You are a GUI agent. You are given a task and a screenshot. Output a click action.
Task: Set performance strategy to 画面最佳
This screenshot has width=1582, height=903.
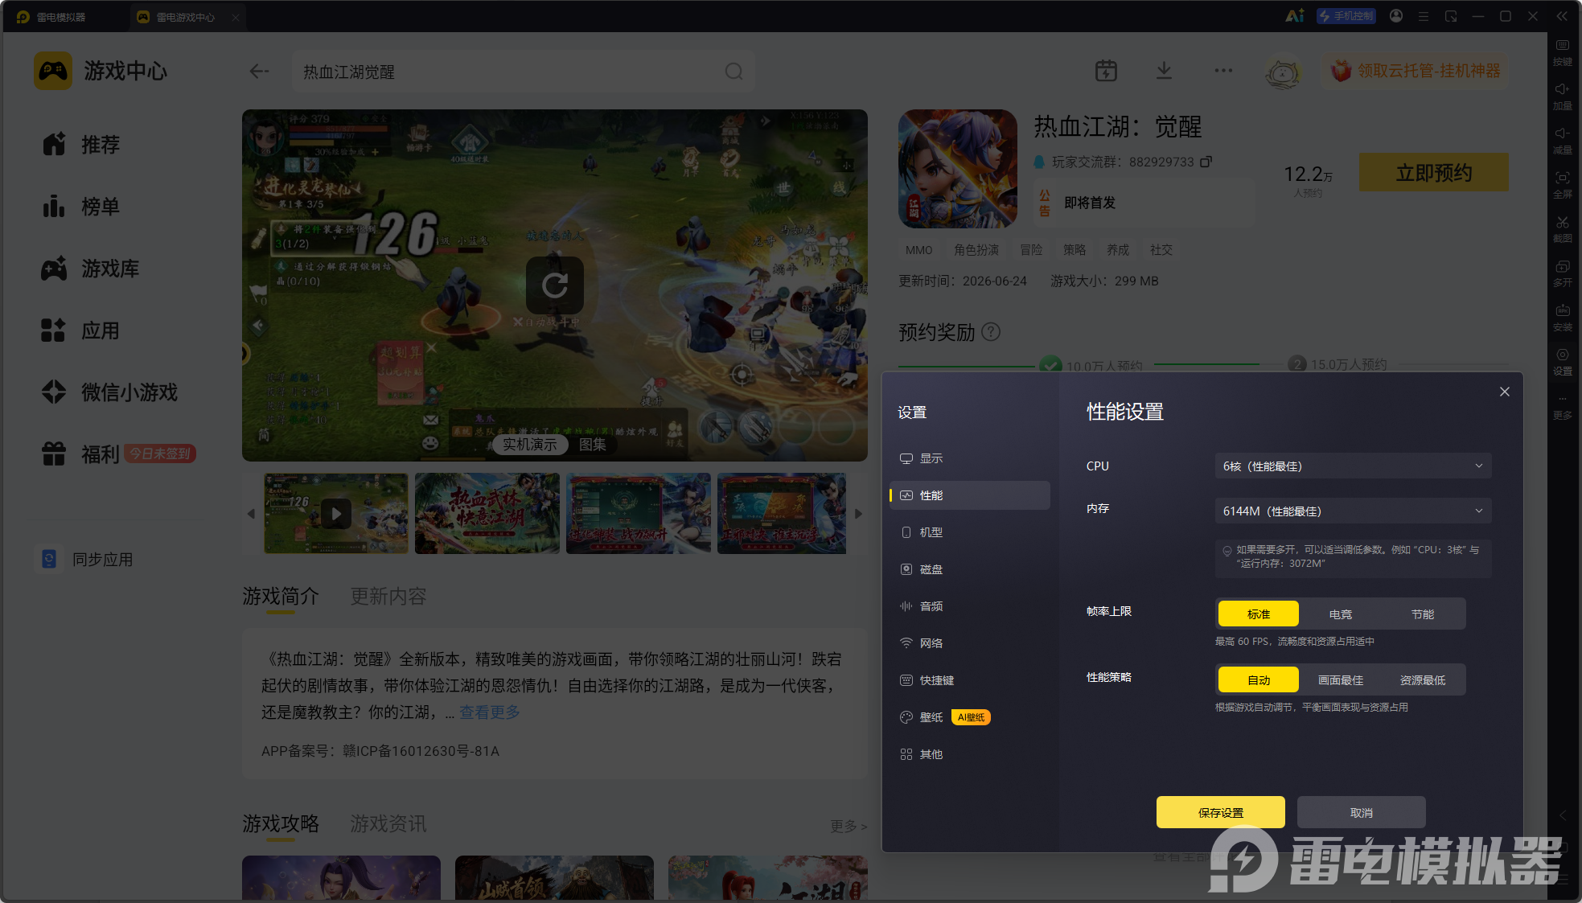(1341, 679)
